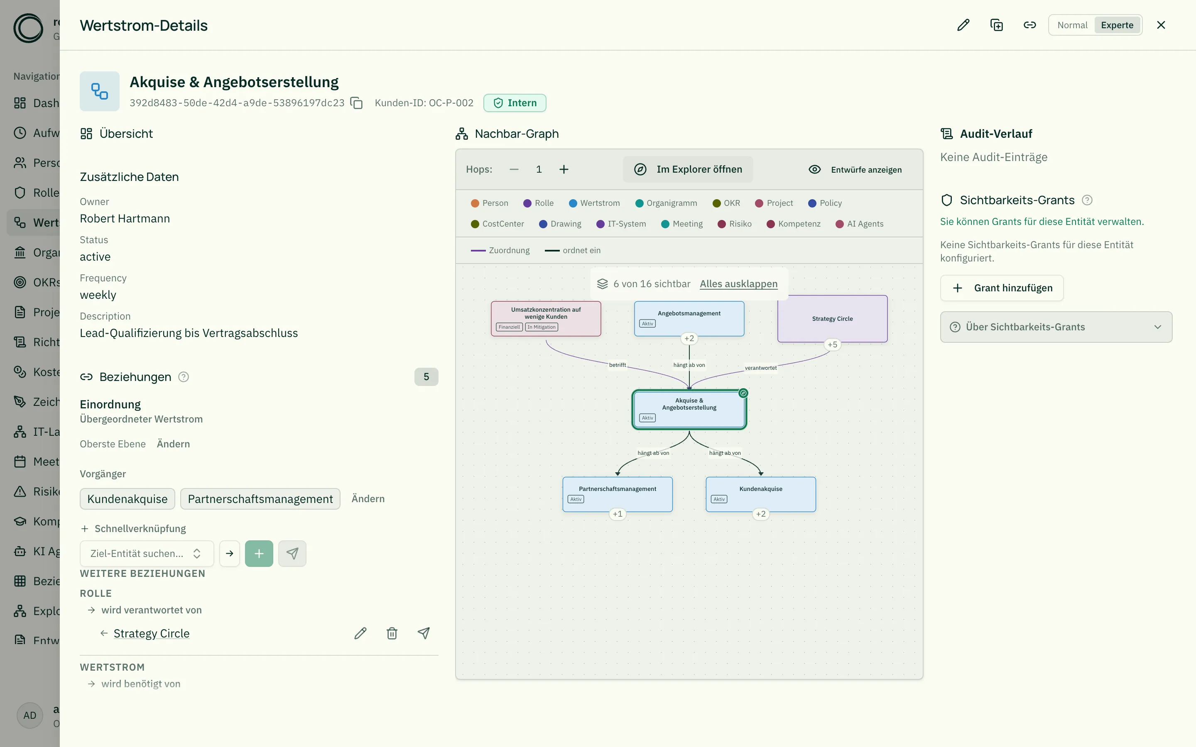Click the AD user avatar in the sidebar
Image resolution: width=1196 pixels, height=747 pixels.
tap(29, 715)
